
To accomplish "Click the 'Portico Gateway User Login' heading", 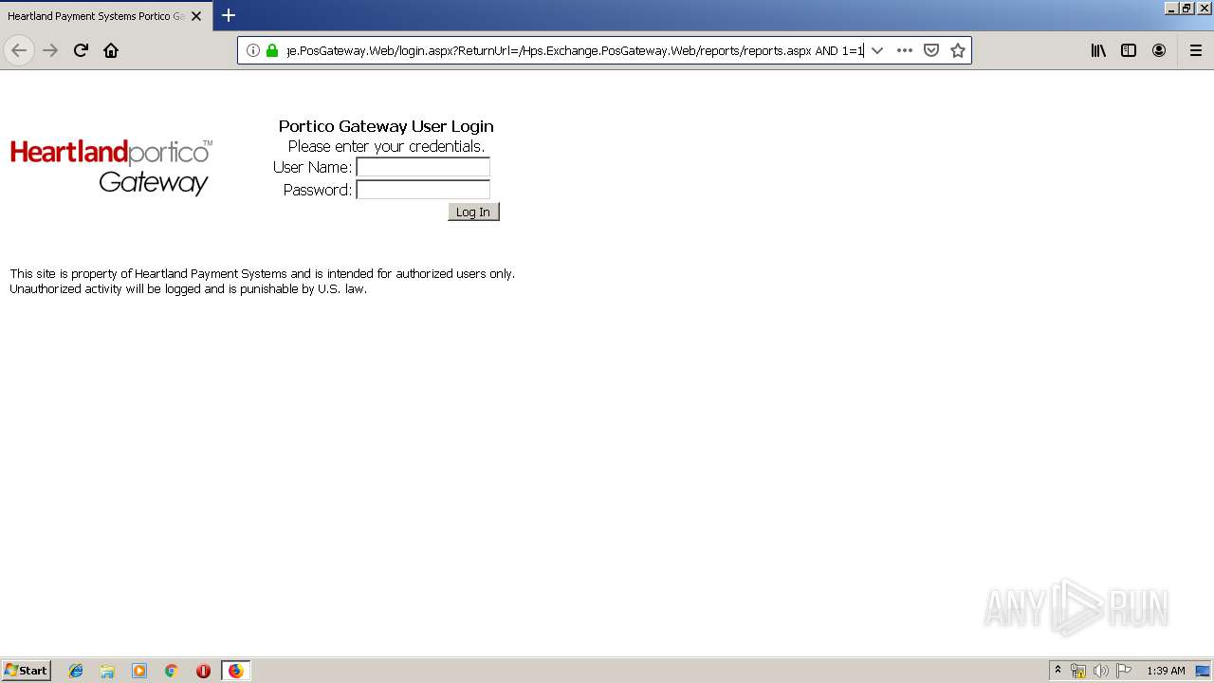I will (x=386, y=126).
